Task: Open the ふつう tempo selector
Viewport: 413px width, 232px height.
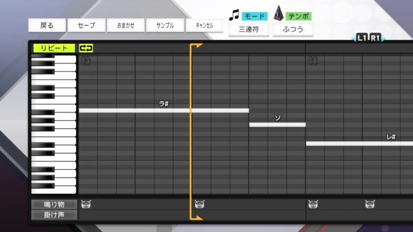Action: click(x=293, y=29)
